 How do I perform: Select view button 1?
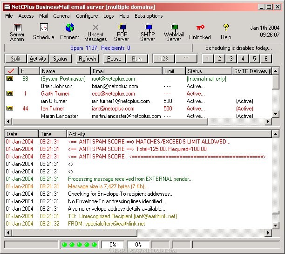208,59
